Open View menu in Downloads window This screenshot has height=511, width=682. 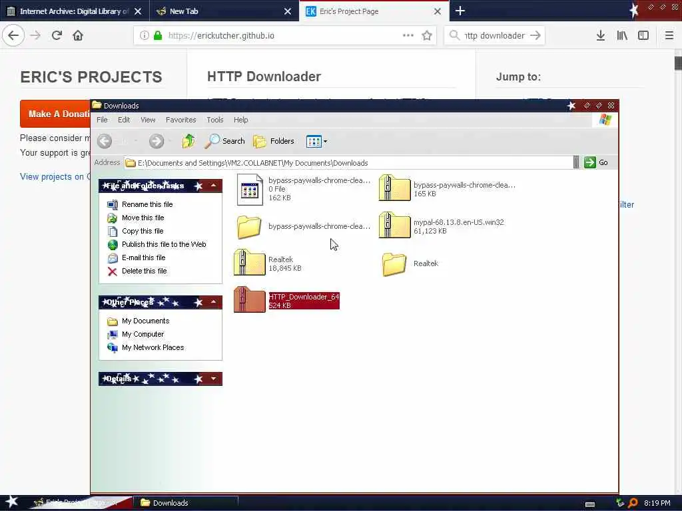[x=148, y=120]
